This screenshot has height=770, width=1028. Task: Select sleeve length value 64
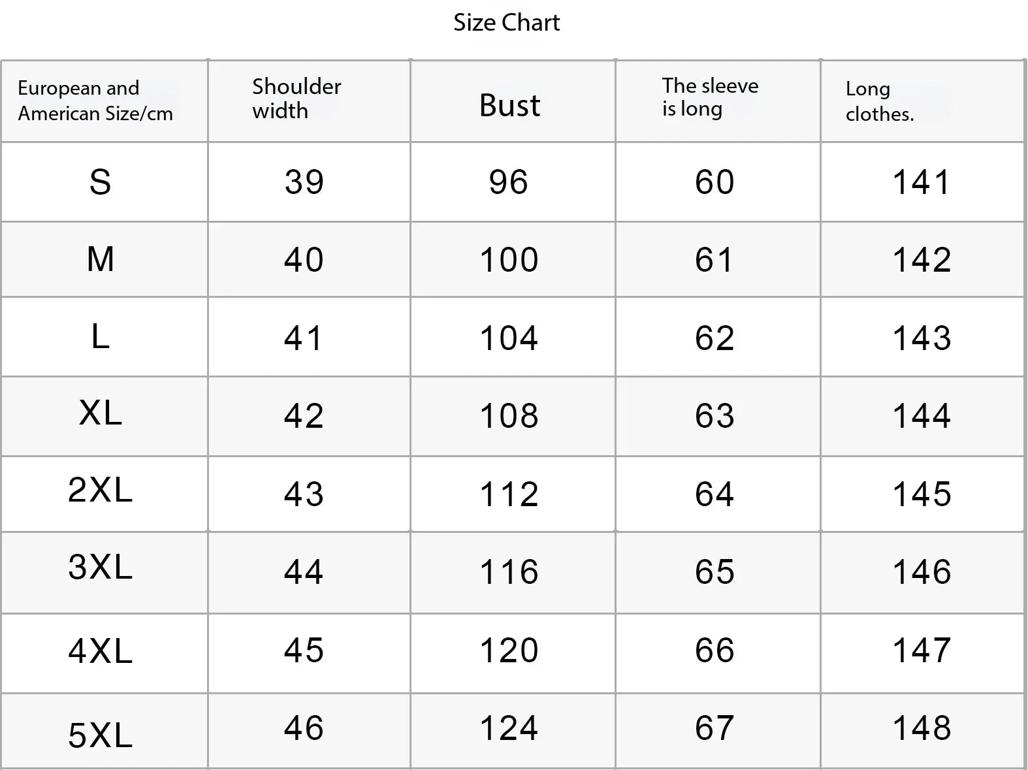point(715,494)
